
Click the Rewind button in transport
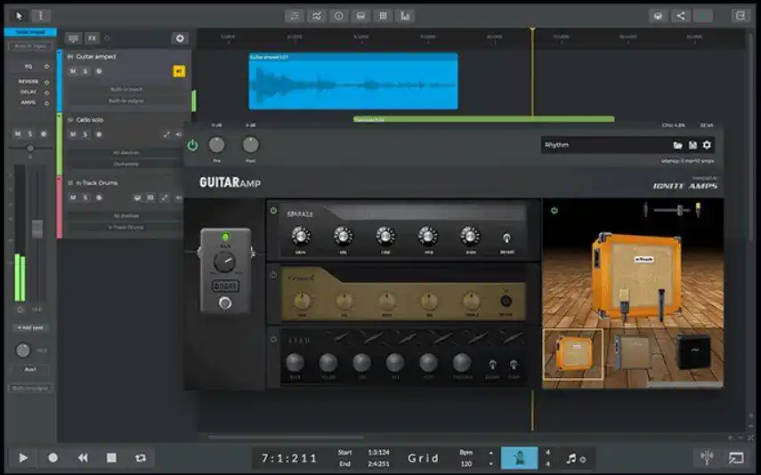[x=83, y=457]
